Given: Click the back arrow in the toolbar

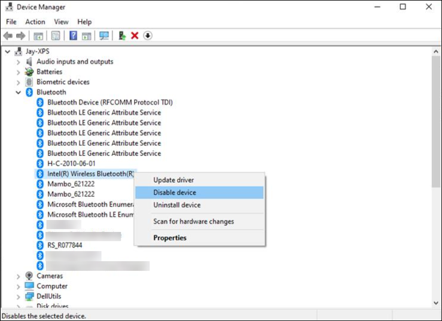Looking at the screenshot, I should (x=8, y=36).
